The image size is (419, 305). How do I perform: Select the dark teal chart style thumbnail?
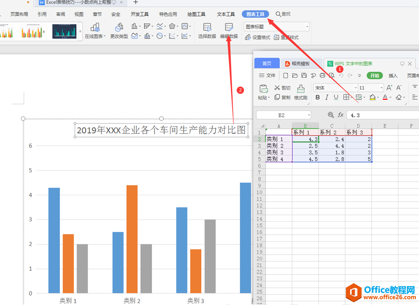tap(64, 31)
